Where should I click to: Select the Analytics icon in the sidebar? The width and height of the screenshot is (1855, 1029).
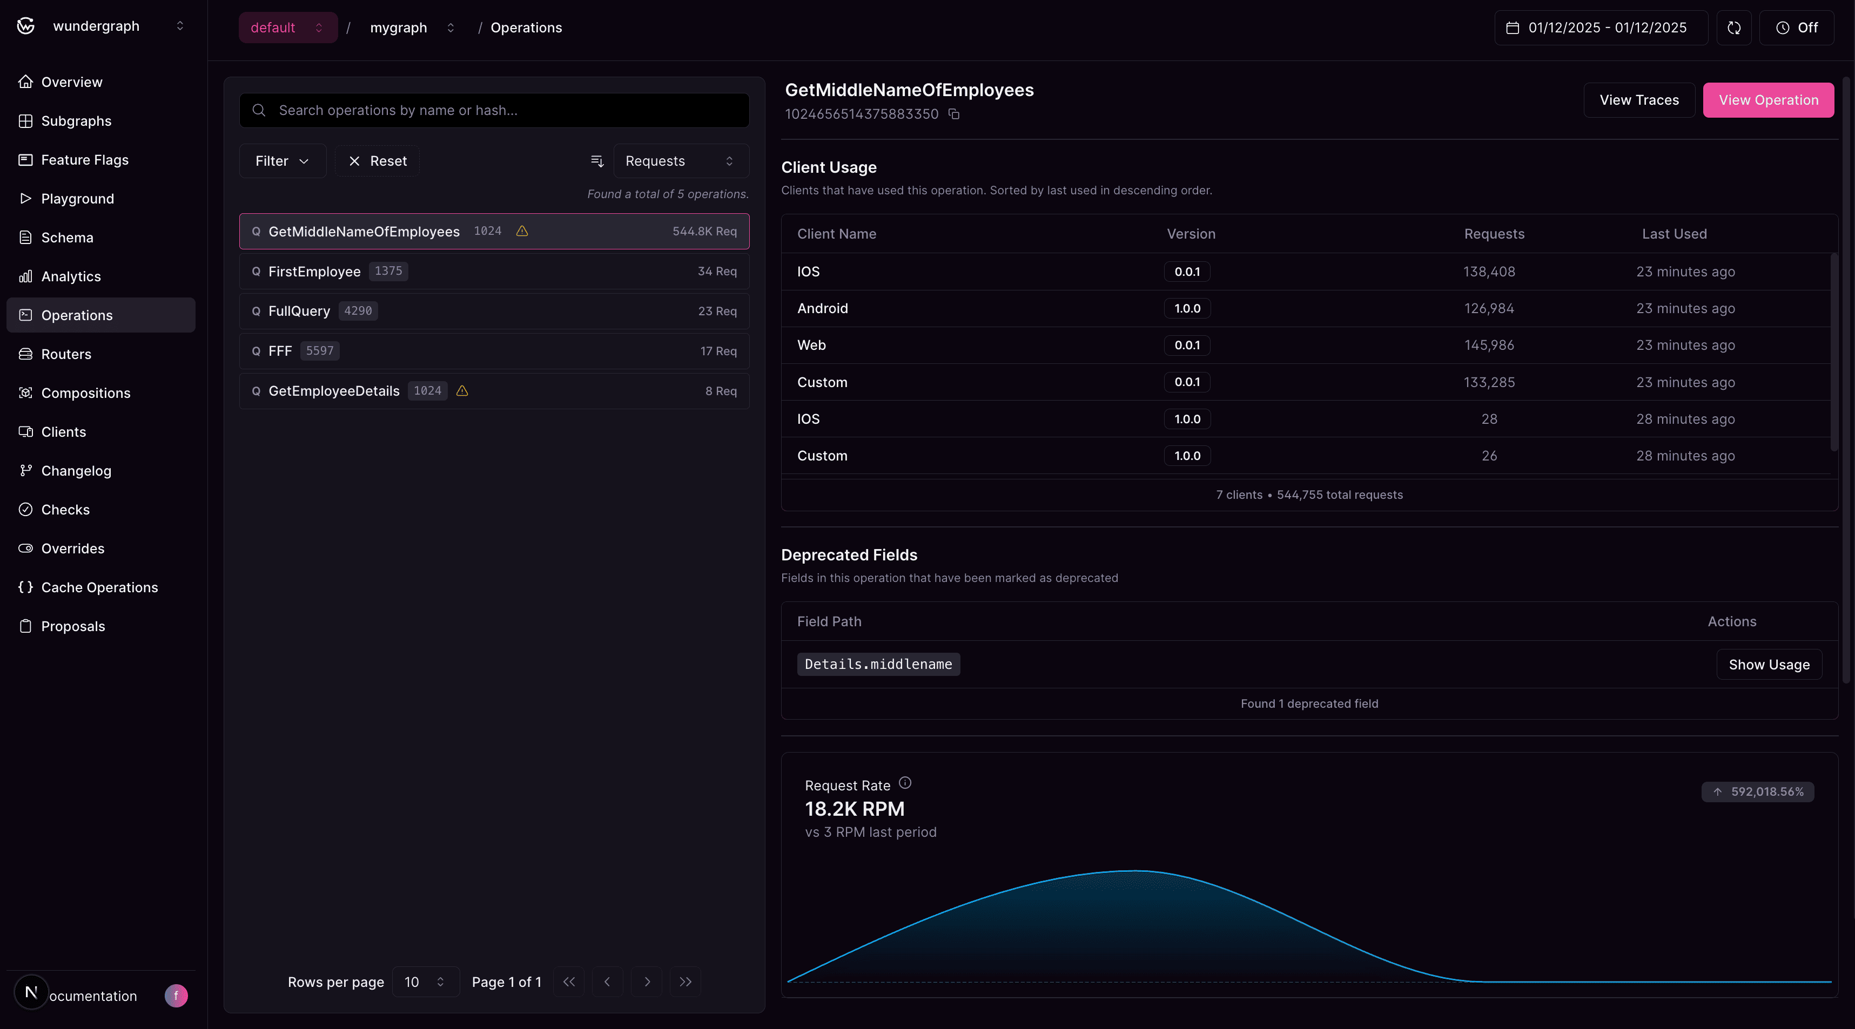coord(26,276)
